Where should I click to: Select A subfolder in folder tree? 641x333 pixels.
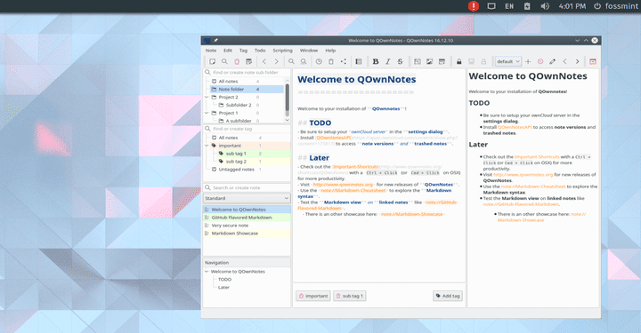pyautogui.click(x=239, y=121)
